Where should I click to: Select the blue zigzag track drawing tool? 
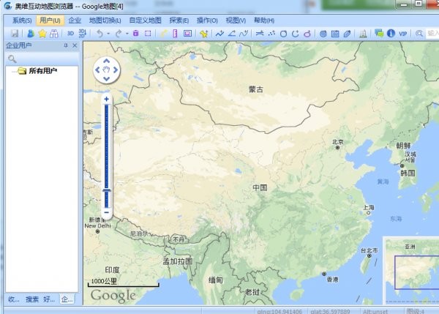click(x=219, y=34)
